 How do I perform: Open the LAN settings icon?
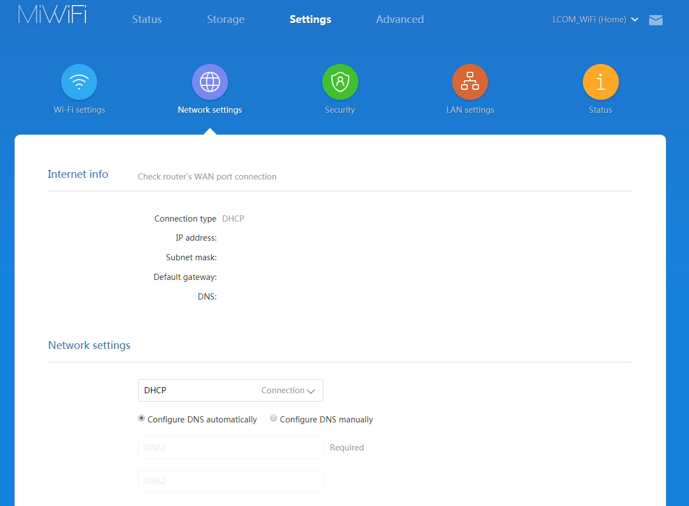point(470,82)
